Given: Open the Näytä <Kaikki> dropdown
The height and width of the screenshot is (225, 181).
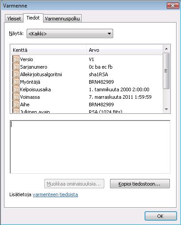Looking at the screenshot, I should (70, 34).
